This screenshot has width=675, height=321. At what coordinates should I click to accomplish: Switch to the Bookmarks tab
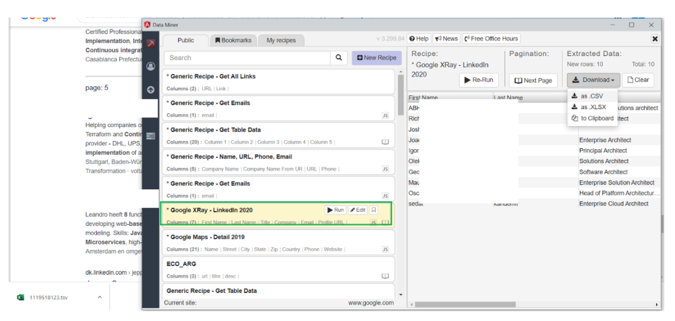tap(233, 41)
